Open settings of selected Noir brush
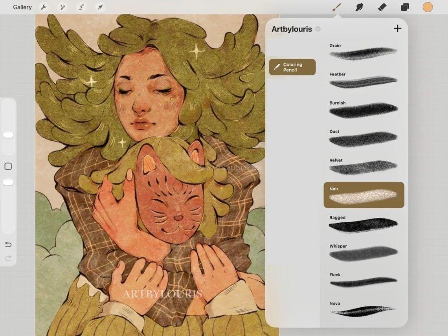The height and width of the screenshot is (336, 448). click(364, 195)
